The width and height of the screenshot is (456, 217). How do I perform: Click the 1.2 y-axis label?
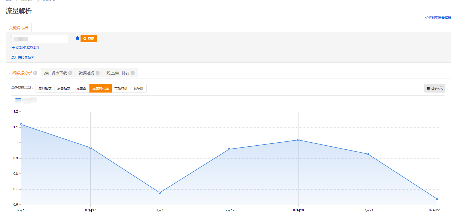click(16, 111)
